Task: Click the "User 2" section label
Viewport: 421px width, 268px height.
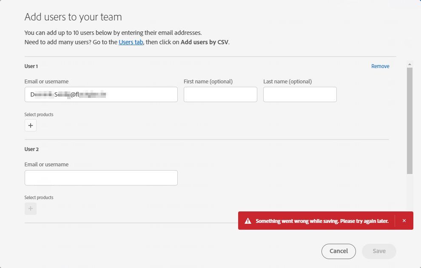Action: point(31,149)
